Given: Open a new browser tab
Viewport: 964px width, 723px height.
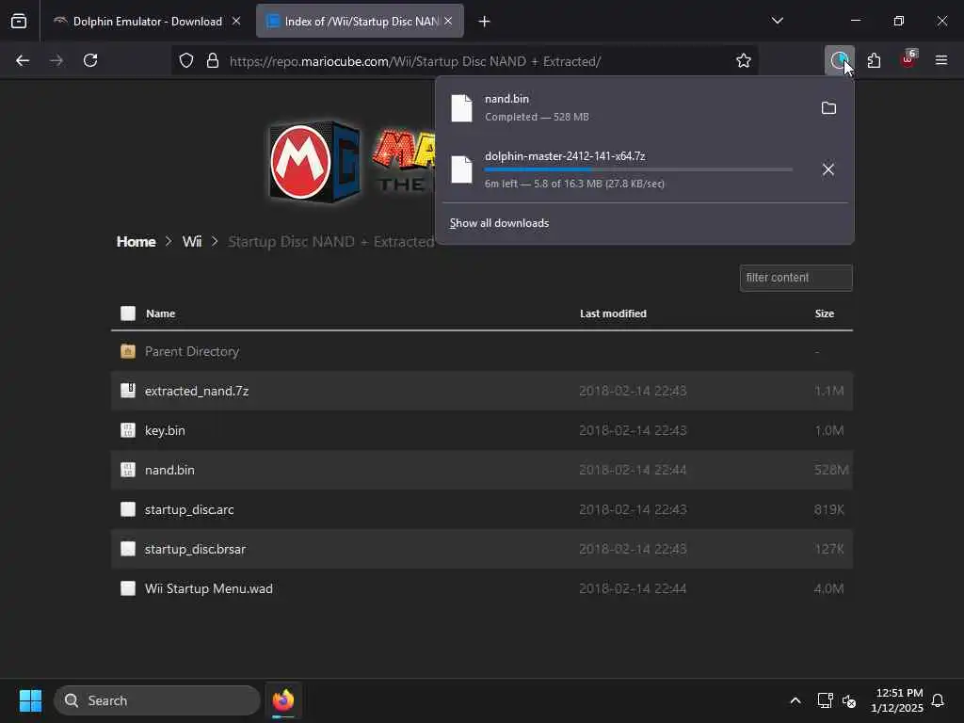Looking at the screenshot, I should [485, 22].
